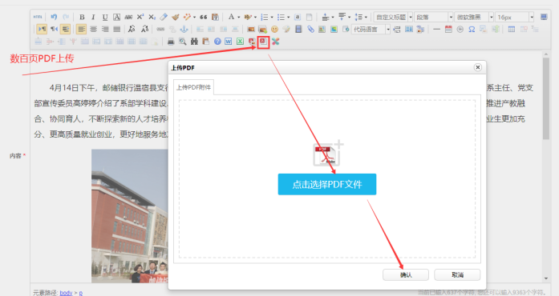Click the PDF upload toolbar icon highlighted in red
Screen dimensions: 559x296
[263, 42]
